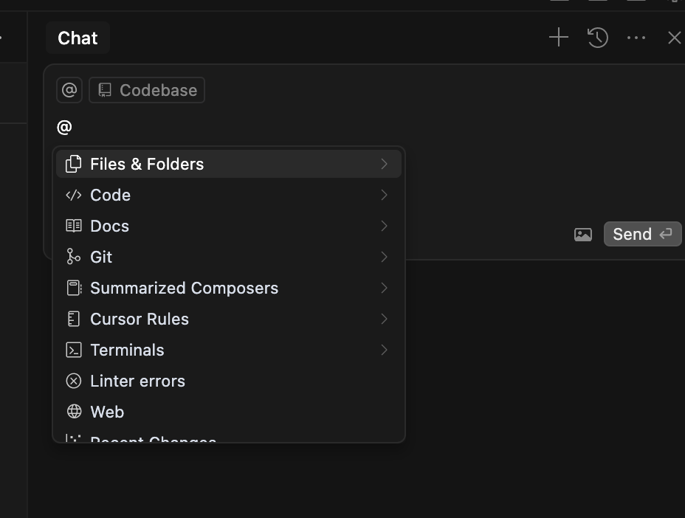Remove the Codebase context chip
685x518 pixels.
tap(147, 90)
